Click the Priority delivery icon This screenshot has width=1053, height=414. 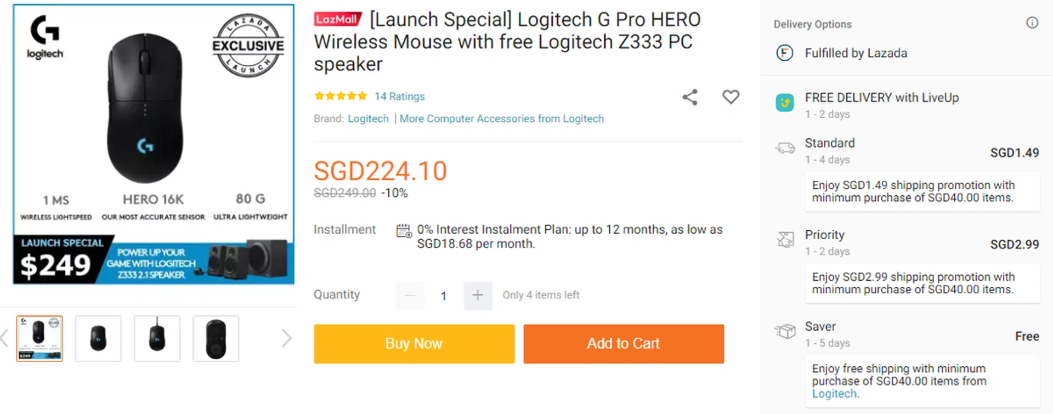(x=785, y=240)
